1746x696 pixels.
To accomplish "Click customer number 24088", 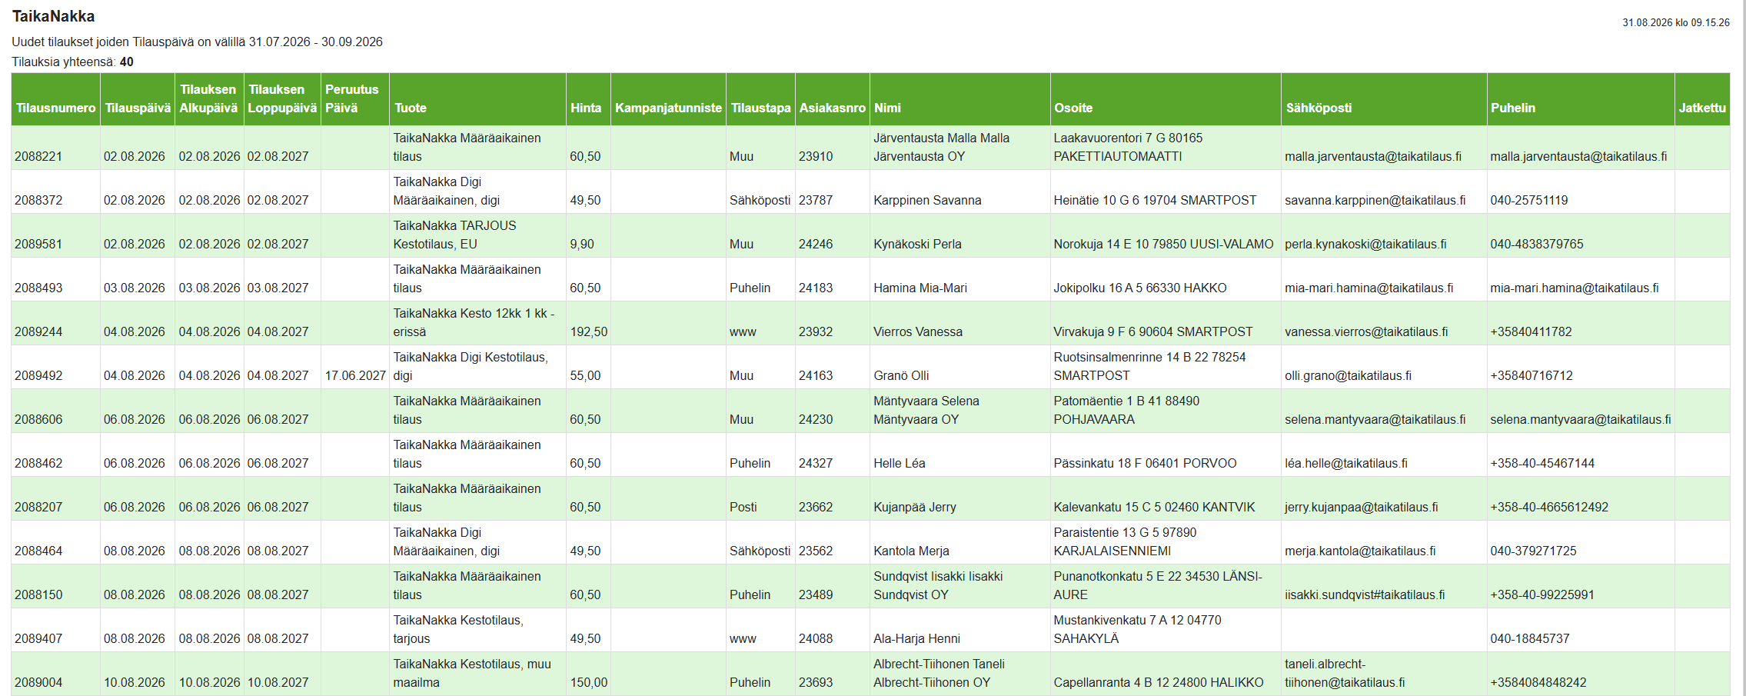I will 816,638.
